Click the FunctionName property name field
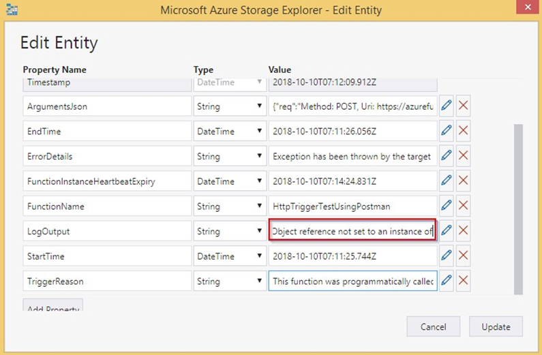The width and height of the screenshot is (542, 355). point(107,206)
